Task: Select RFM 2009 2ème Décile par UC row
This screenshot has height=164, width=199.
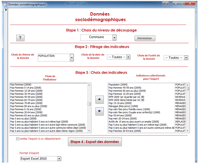Action: click(147, 100)
